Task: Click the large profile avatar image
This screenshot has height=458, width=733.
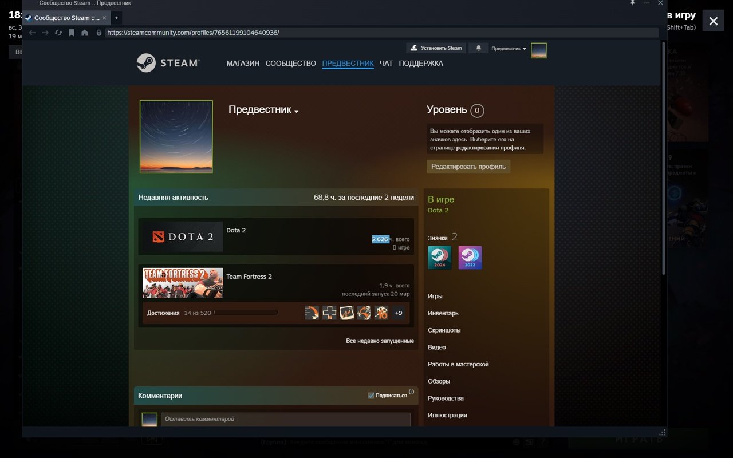Action: [176, 137]
